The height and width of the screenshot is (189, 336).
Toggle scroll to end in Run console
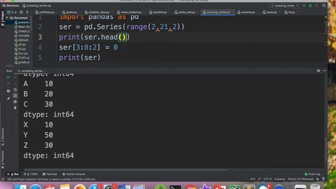click(15, 96)
